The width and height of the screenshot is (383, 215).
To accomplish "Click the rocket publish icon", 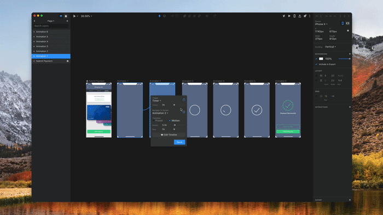I will tap(305, 16).
